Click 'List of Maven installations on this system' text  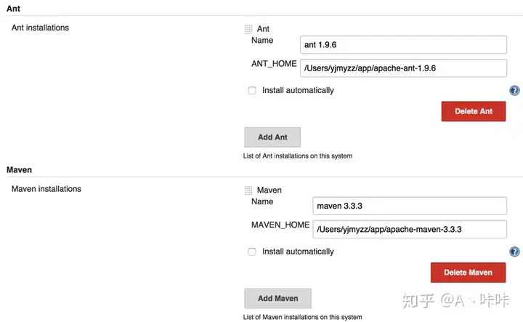tap(302, 317)
